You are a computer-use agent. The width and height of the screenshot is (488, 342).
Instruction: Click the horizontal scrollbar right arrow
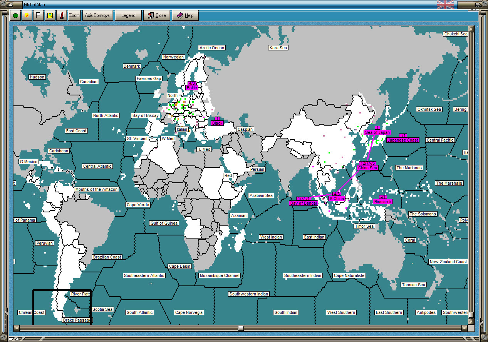tap(465, 328)
